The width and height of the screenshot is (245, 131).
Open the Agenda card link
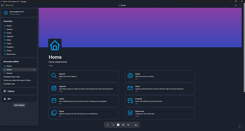click(x=84, y=89)
